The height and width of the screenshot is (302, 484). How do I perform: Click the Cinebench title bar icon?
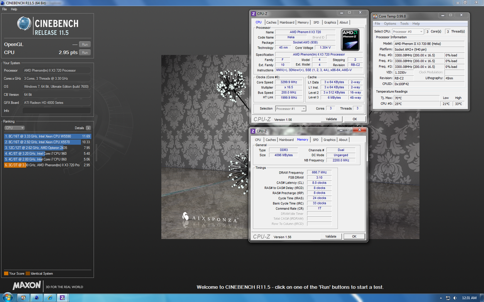coord(3,3)
